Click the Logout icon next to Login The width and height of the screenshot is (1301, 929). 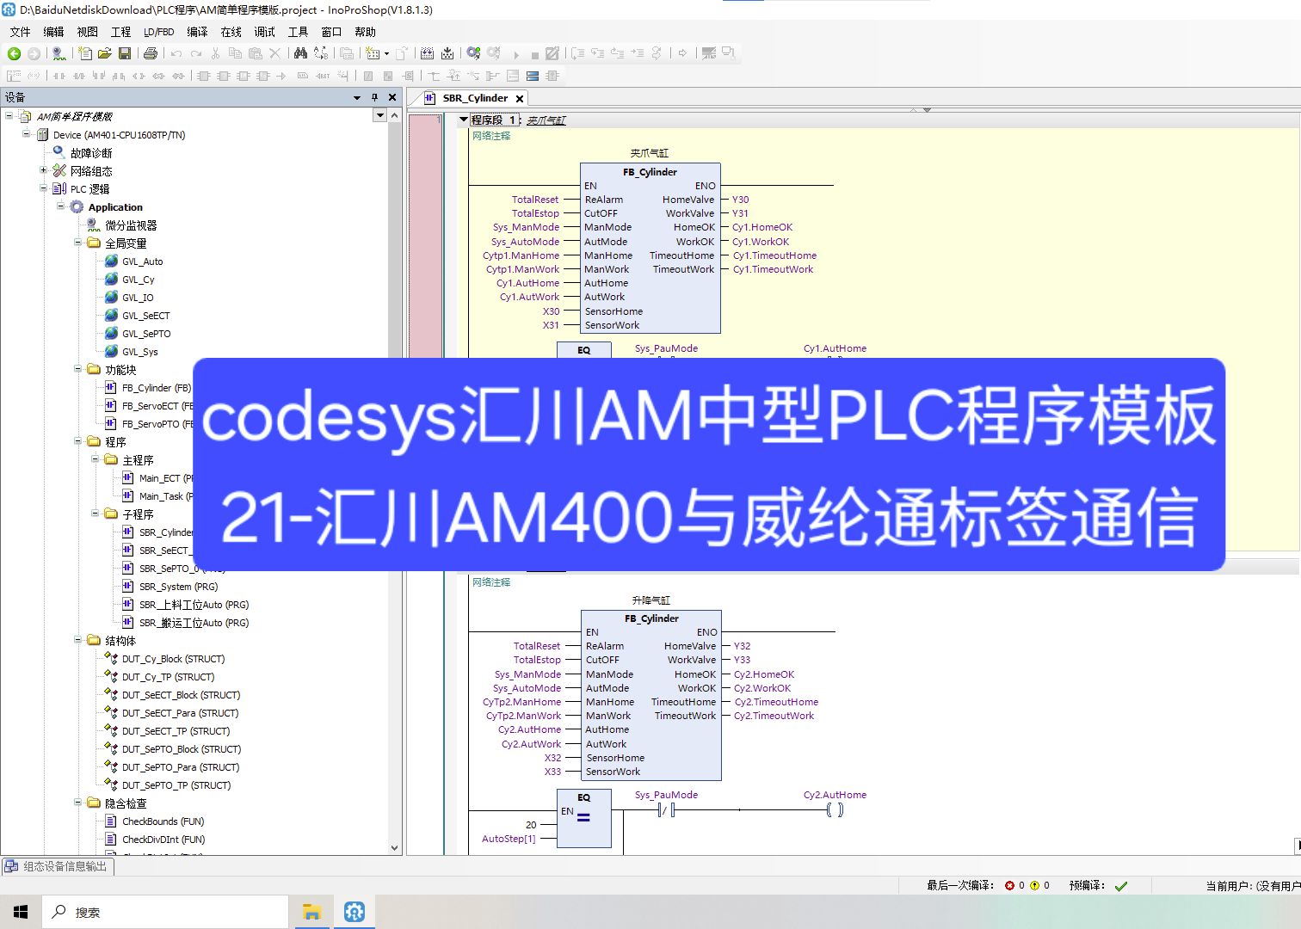493,53
